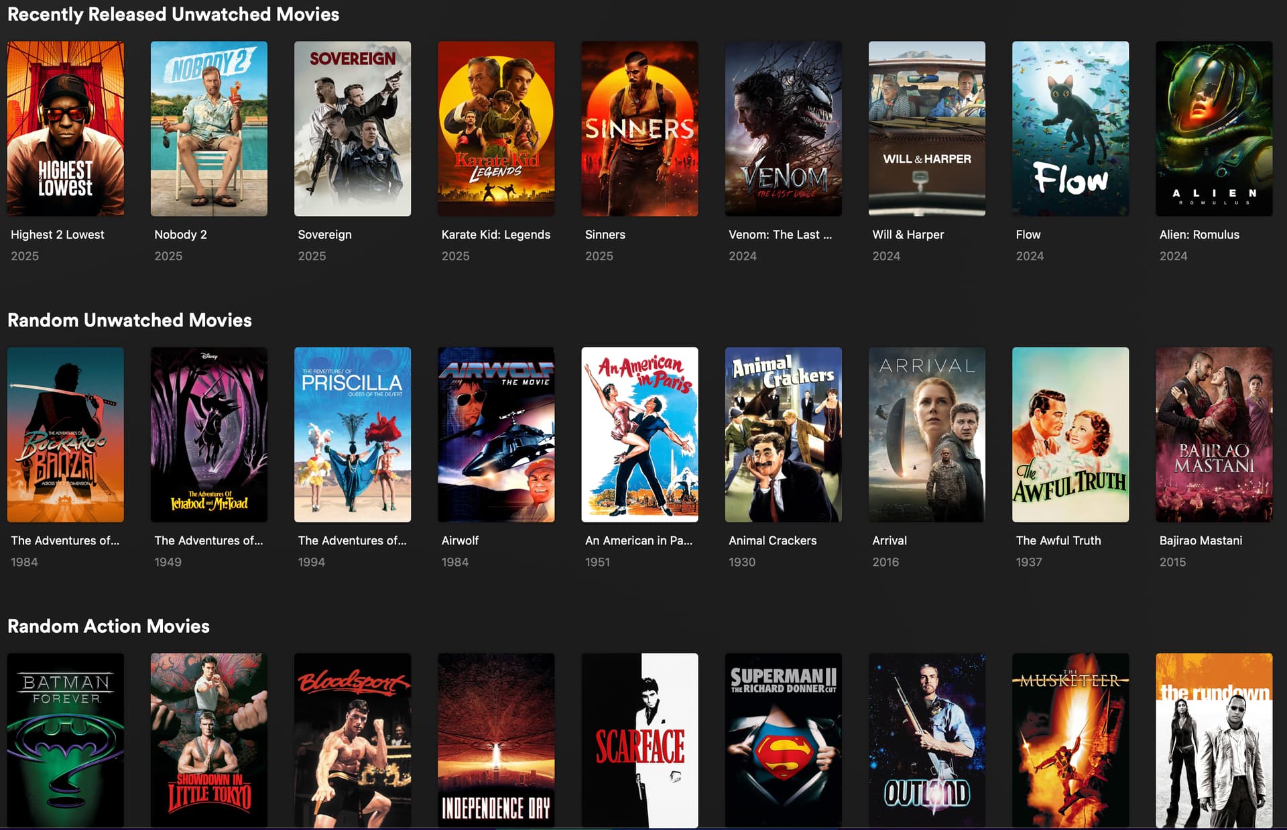Open the Recently Released Unwatched Movies heading
The image size is (1287, 830).
(x=173, y=14)
